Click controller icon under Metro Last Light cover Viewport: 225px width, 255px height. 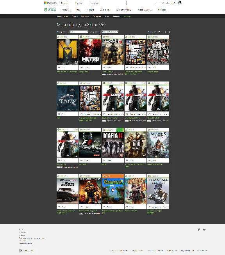click(x=59, y=67)
